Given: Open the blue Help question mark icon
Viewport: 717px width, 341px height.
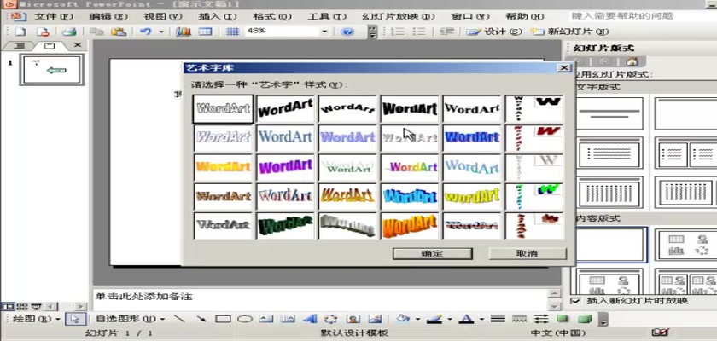Looking at the screenshot, I should (348, 32).
